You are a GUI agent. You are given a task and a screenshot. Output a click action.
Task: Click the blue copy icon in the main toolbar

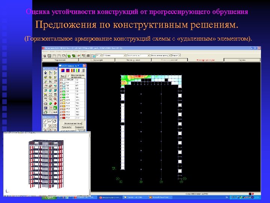click(93, 56)
